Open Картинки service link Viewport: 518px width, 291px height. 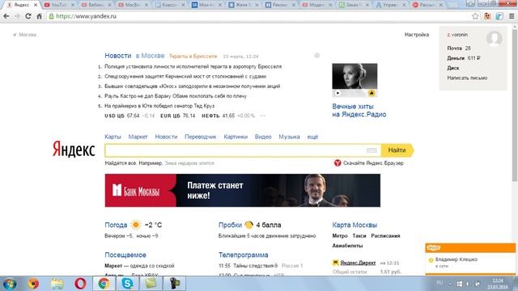pyautogui.click(x=236, y=137)
